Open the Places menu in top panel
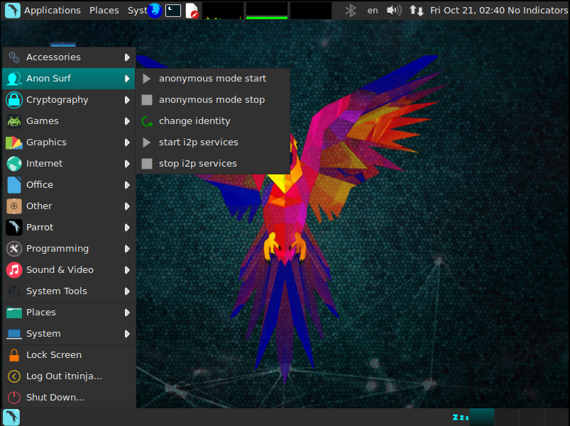This screenshot has width=570, height=426. click(x=104, y=11)
